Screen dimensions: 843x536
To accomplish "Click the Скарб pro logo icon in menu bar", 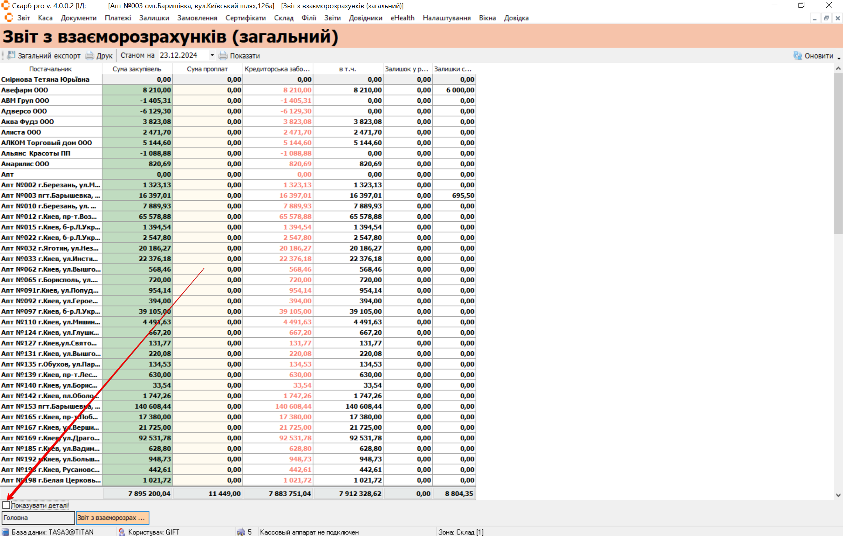I will [9, 18].
